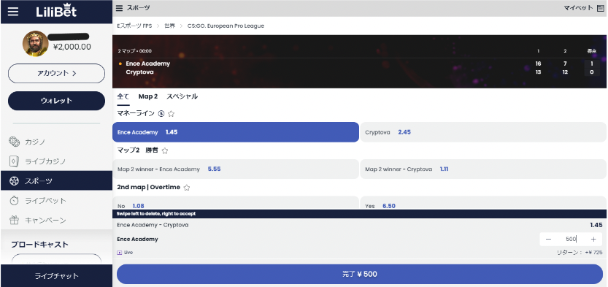
Task: Select Map 2 winner Cryptova 1.11
Action: pos(483,169)
